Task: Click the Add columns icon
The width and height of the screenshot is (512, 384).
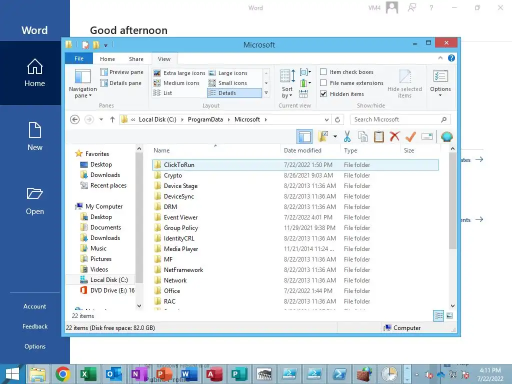Action: (x=305, y=83)
